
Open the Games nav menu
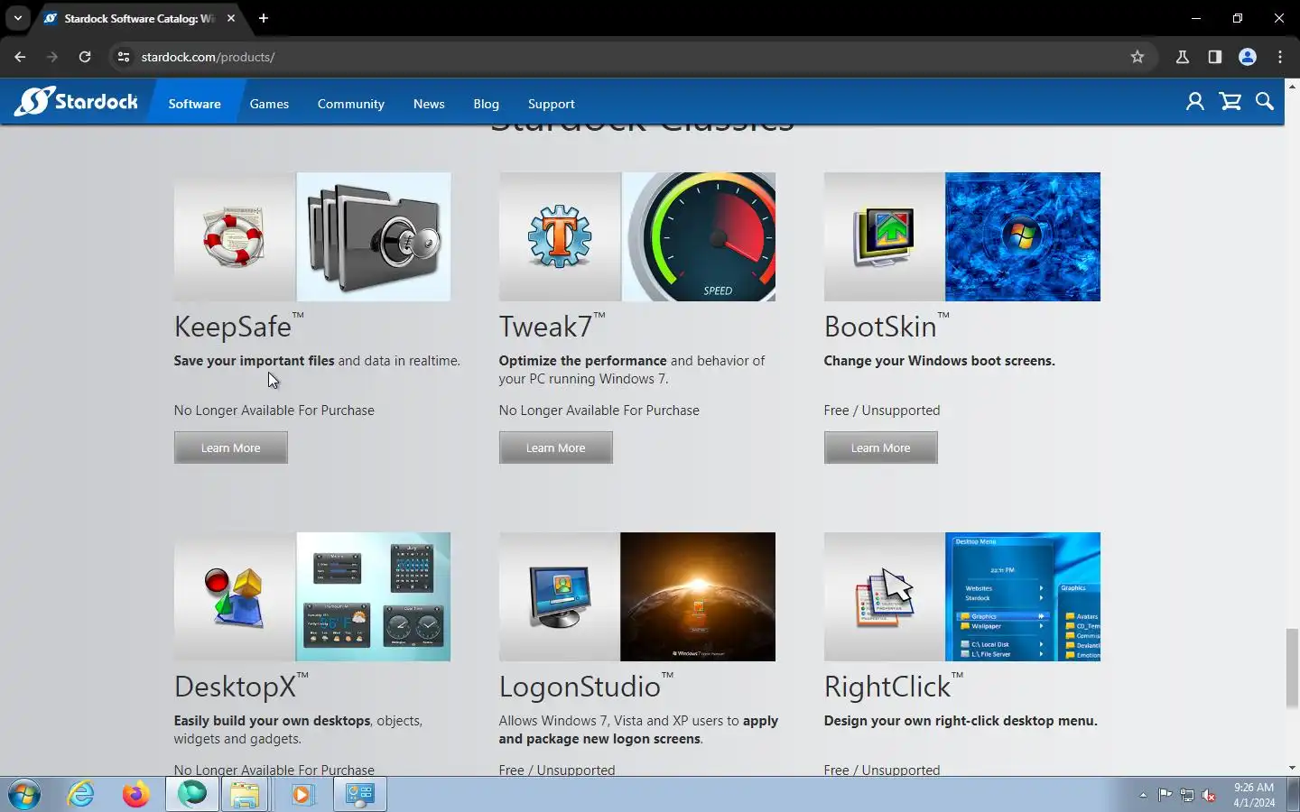pyautogui.click(x=269, y=104)
